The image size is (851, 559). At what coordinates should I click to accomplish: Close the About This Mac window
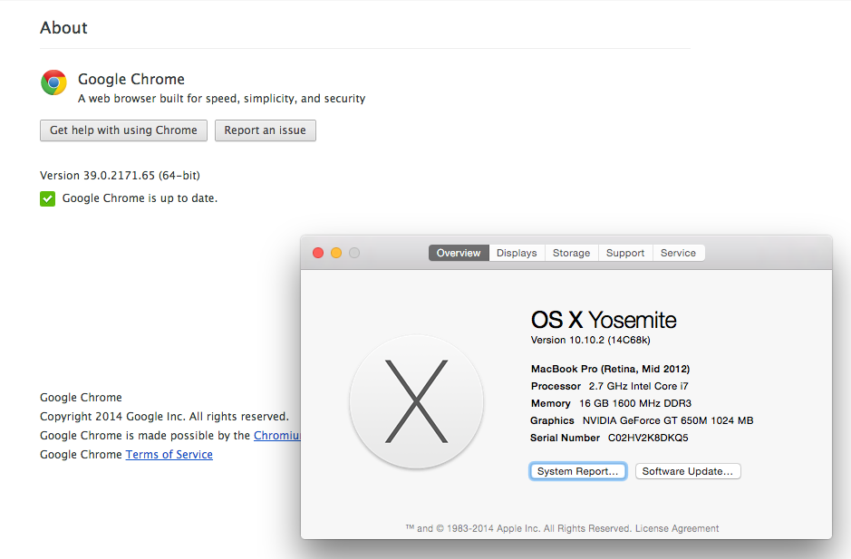(319, 253)
